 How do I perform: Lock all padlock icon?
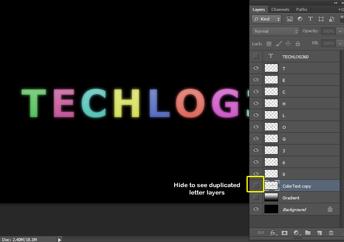pos(298,44)
